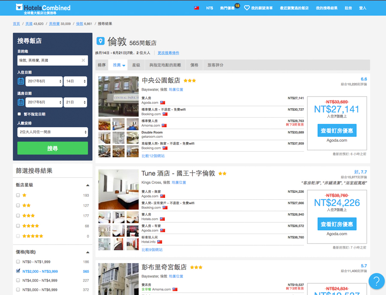Click the flag beside Hotels.com 雙人房

[x=163, y=219]
